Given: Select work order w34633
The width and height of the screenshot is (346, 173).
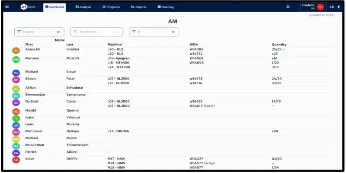Looking at the screenshot, I should click(x=196, y=102).
